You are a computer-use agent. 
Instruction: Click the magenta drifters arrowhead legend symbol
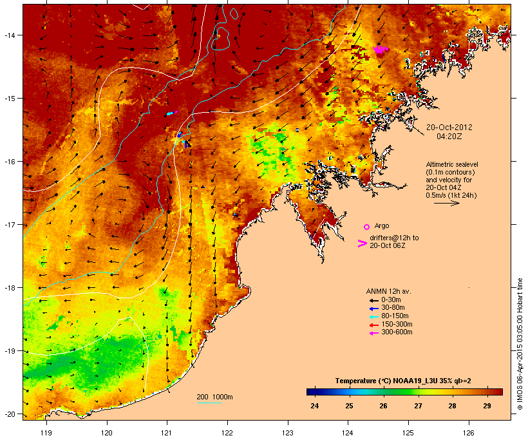[x=362, y=243]
